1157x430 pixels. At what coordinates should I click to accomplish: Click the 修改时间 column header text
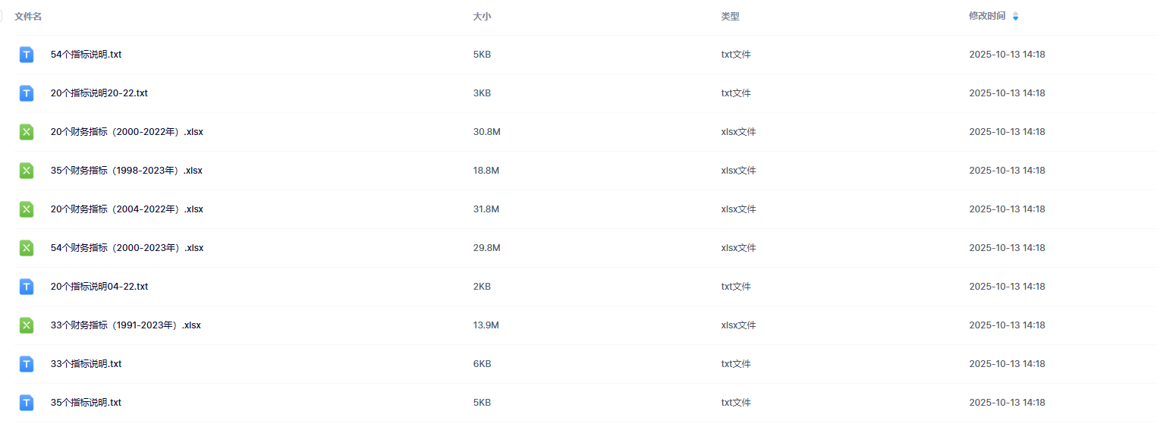987,16
